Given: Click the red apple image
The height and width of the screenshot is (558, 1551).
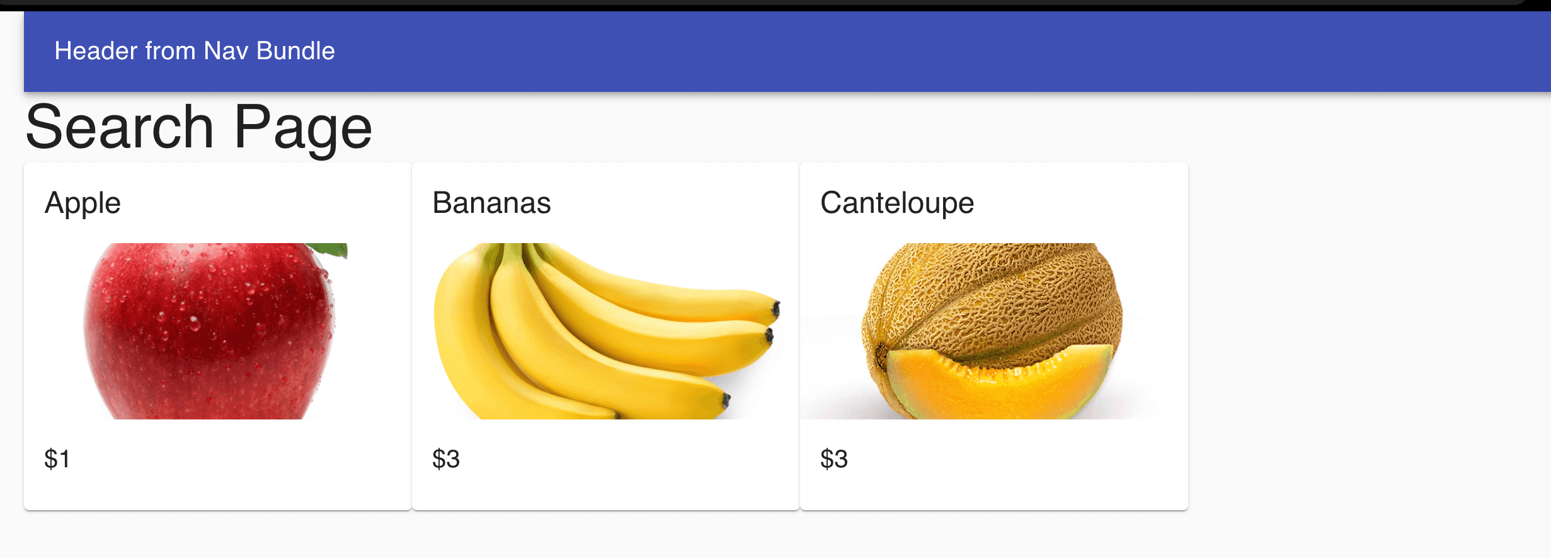Looking at the screenshot, I should (x=215, y=331).
